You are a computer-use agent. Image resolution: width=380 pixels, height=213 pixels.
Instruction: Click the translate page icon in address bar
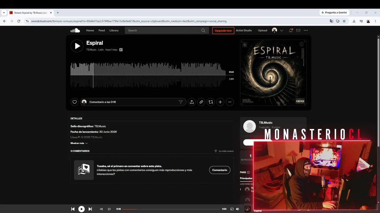(x=332, y=21)
